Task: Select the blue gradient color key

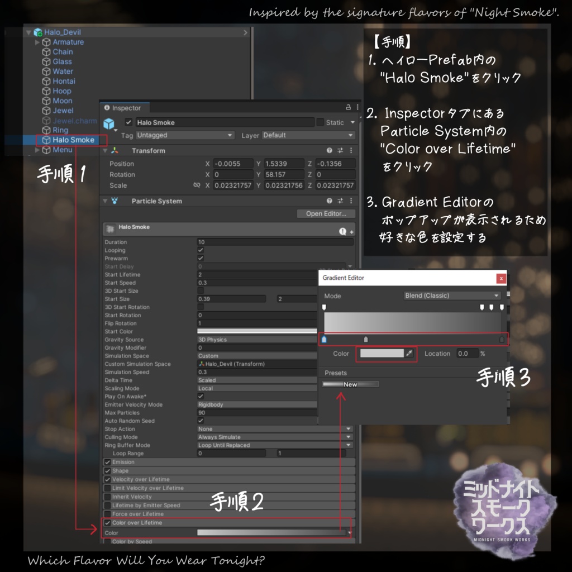Action: (324, 340)
